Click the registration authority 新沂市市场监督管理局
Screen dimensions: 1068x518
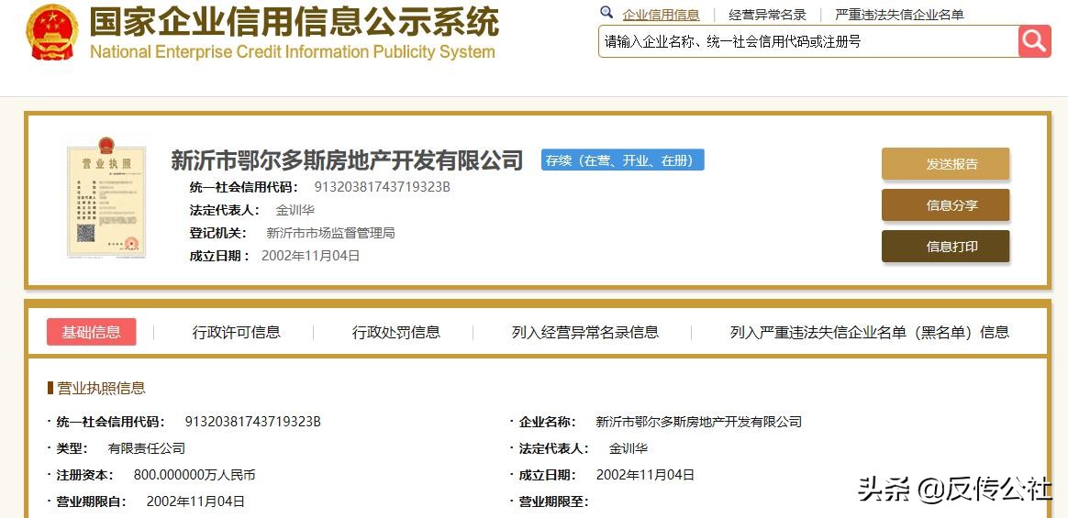point(330,234)
